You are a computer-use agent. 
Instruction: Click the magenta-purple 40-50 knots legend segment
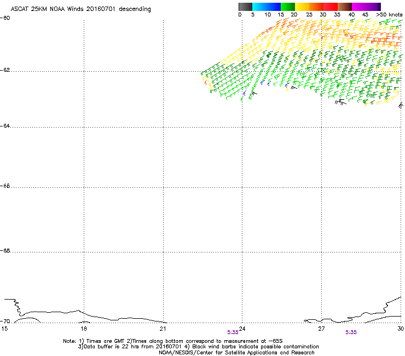pos(366,7)
